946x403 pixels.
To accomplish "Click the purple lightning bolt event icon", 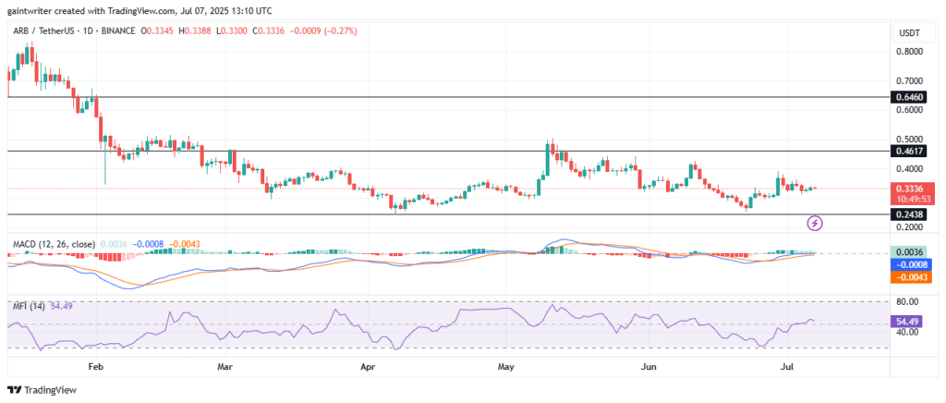I will tap(815, 223).
